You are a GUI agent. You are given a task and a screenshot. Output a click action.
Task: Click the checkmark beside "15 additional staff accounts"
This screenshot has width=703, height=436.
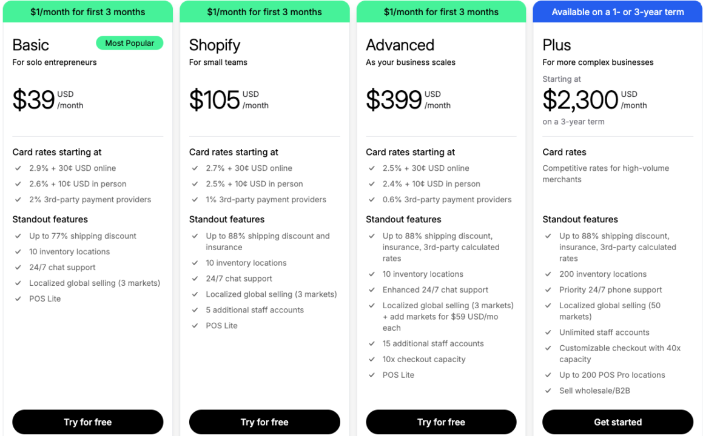(x=372, y=343)
